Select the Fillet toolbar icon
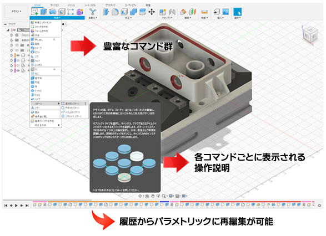 115,12
